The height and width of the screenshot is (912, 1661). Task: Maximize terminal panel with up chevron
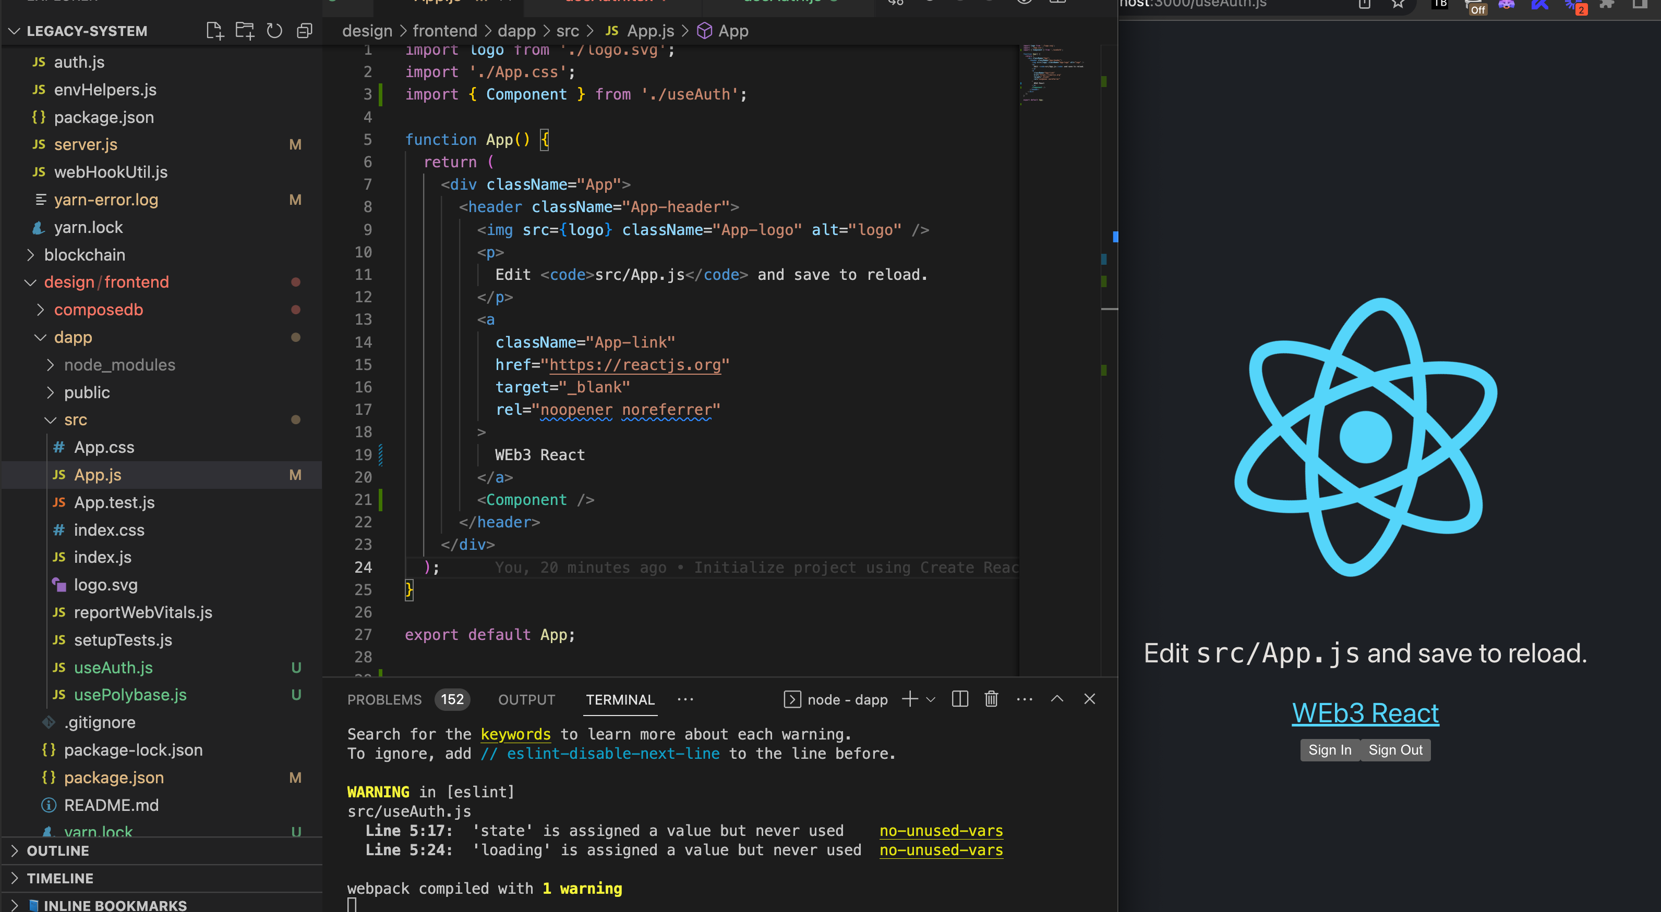1057,699
